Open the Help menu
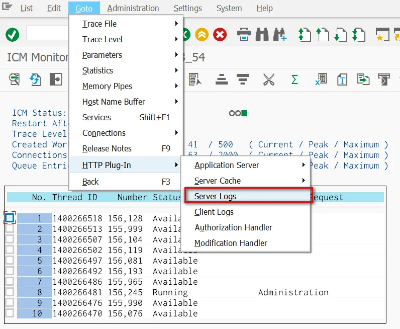This screenshot has width=400, height=329. point(264,8)
